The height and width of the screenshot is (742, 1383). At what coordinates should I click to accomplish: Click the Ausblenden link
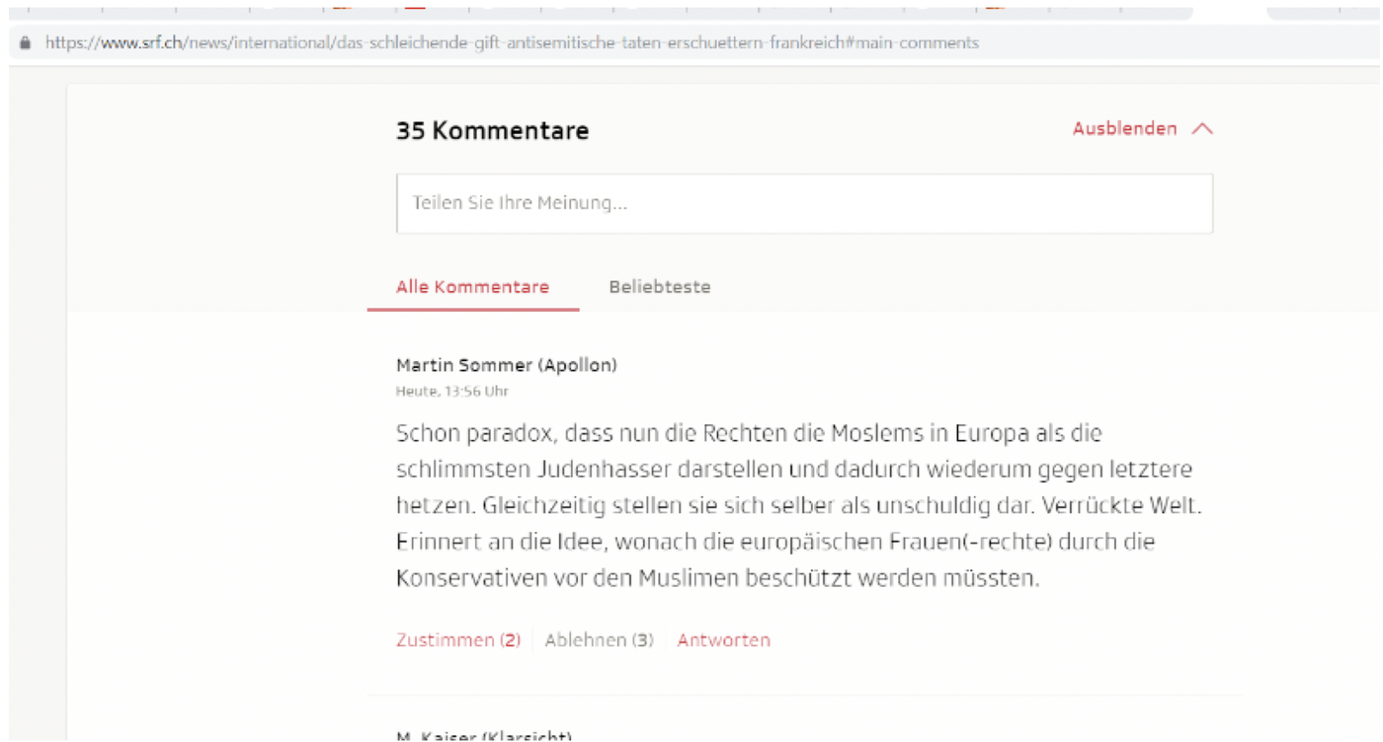[1124, 129]
